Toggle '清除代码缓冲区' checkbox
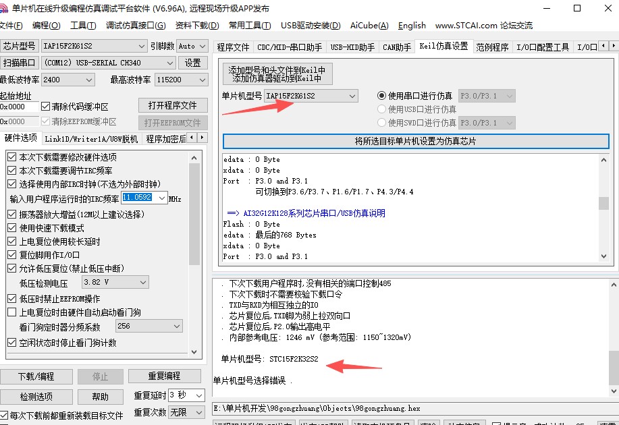Viewport: 619px width, 425px height. [45, 107]
